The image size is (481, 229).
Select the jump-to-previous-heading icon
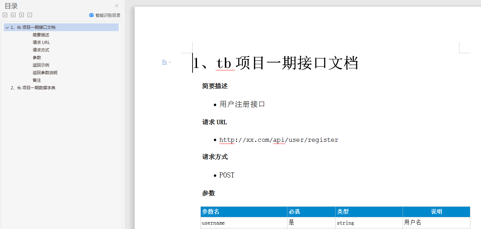[13, 15]
